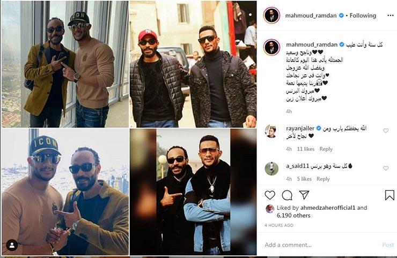The height and width of the screenshot is (258, 397).
Task: Like the post with heart icon
Action: [x=270, y=195]
